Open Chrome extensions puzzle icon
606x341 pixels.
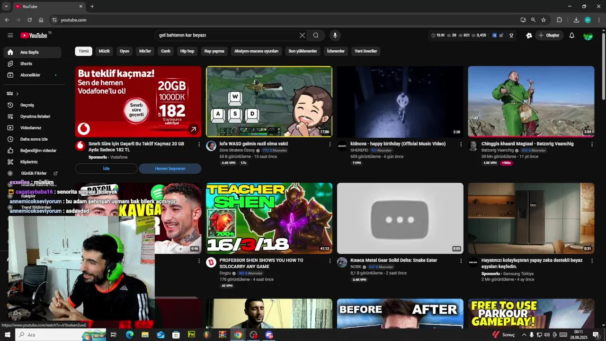pos(559,20)
